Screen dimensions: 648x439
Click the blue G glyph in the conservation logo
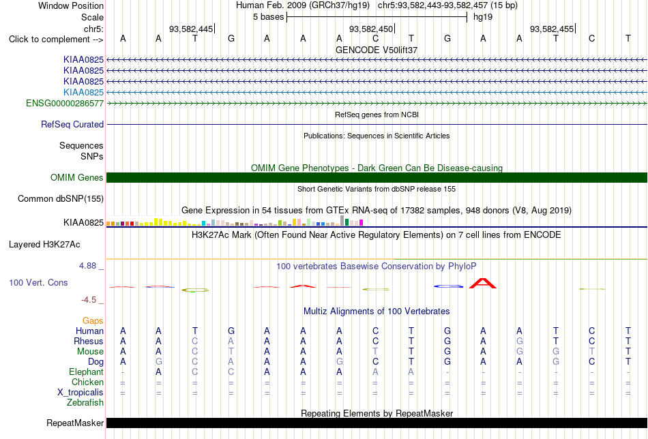[448, 286]
